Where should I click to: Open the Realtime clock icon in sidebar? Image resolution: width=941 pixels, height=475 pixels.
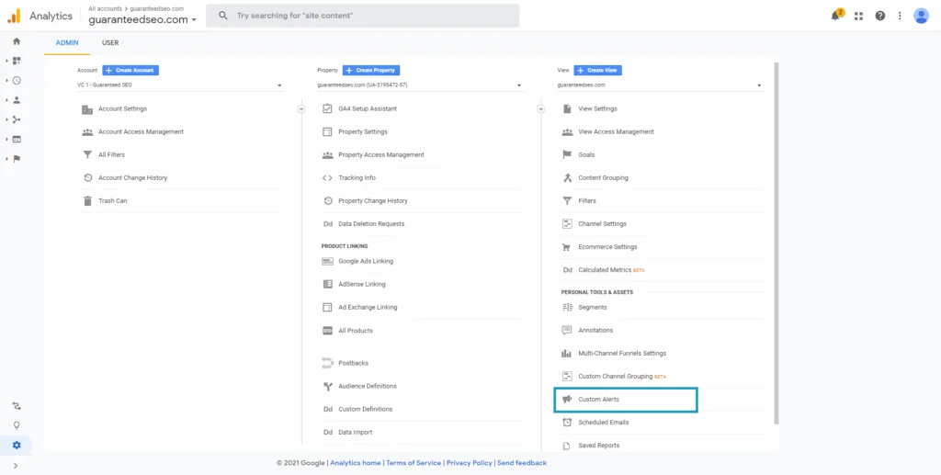coord(17,80)
